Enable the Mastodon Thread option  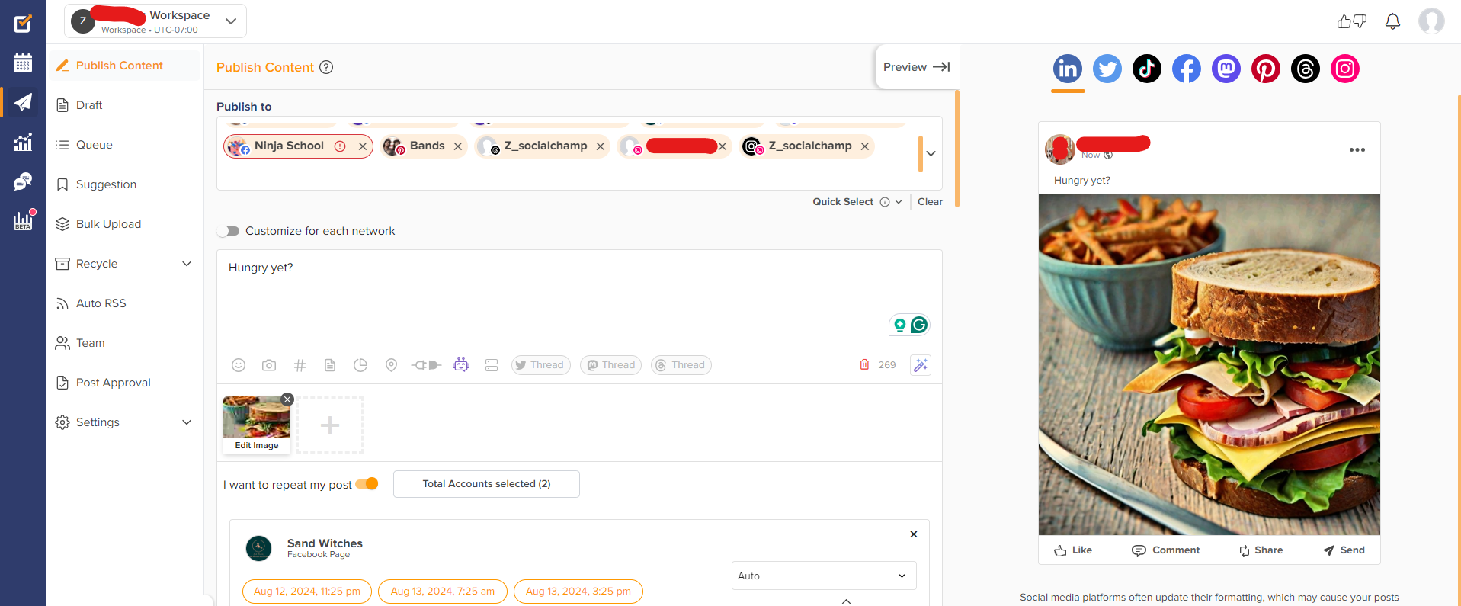610,365
